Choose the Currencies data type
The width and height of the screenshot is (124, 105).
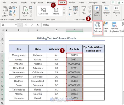pyautogui.click(x=43, y=11)
